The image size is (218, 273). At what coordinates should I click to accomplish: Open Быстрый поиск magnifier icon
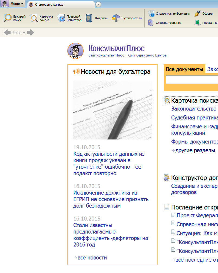tap(7, 18)
